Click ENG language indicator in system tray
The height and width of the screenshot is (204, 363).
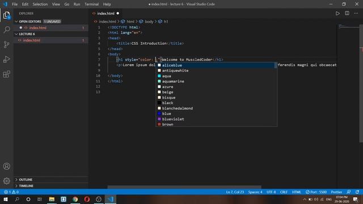pos(329,199)
